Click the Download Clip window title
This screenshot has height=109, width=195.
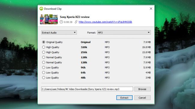tap(53, 9)
